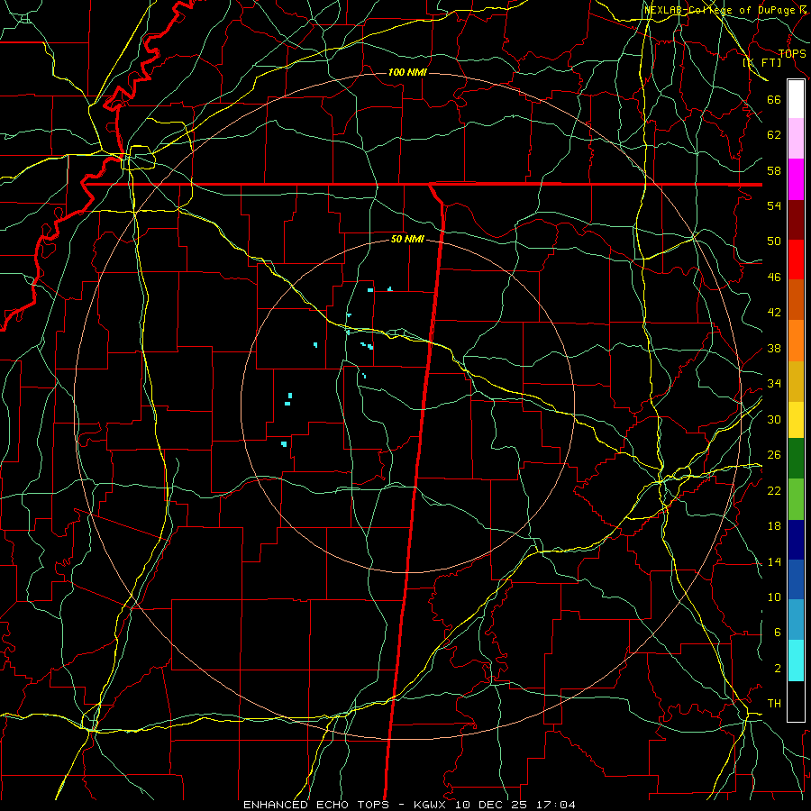Click the "62" legend value
Viewport: 811px width, 811px height.
pos(774,135)
